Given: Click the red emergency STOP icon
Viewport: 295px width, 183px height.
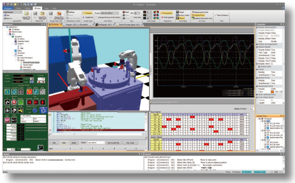Looking at the screenshot, I should click(x=29, y=91).
